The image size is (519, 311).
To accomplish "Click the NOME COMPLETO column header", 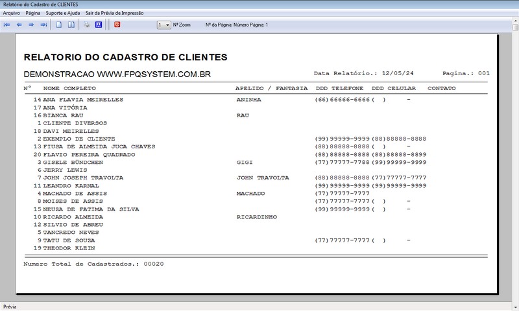I will pos(69,88).
